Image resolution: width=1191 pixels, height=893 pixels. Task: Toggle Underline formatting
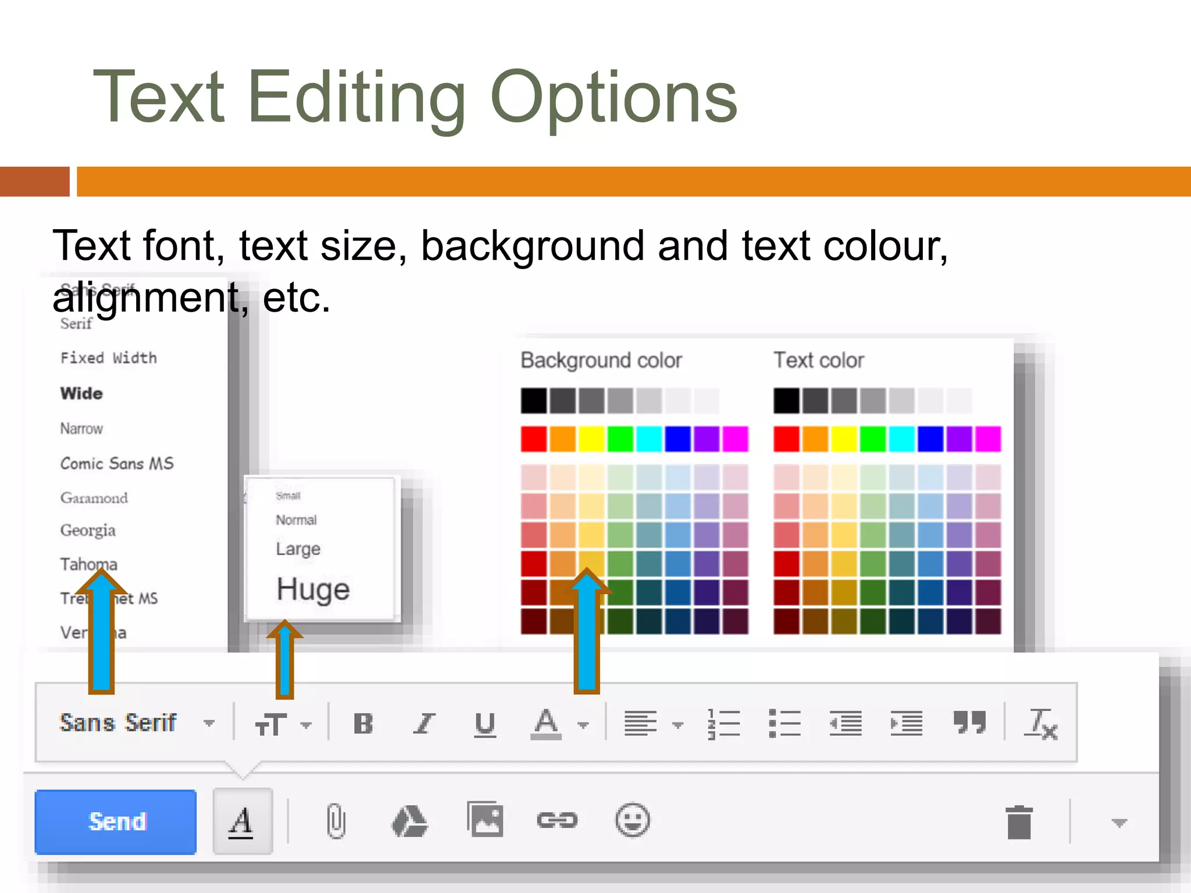pyautogui.click(x=485, y=724)
